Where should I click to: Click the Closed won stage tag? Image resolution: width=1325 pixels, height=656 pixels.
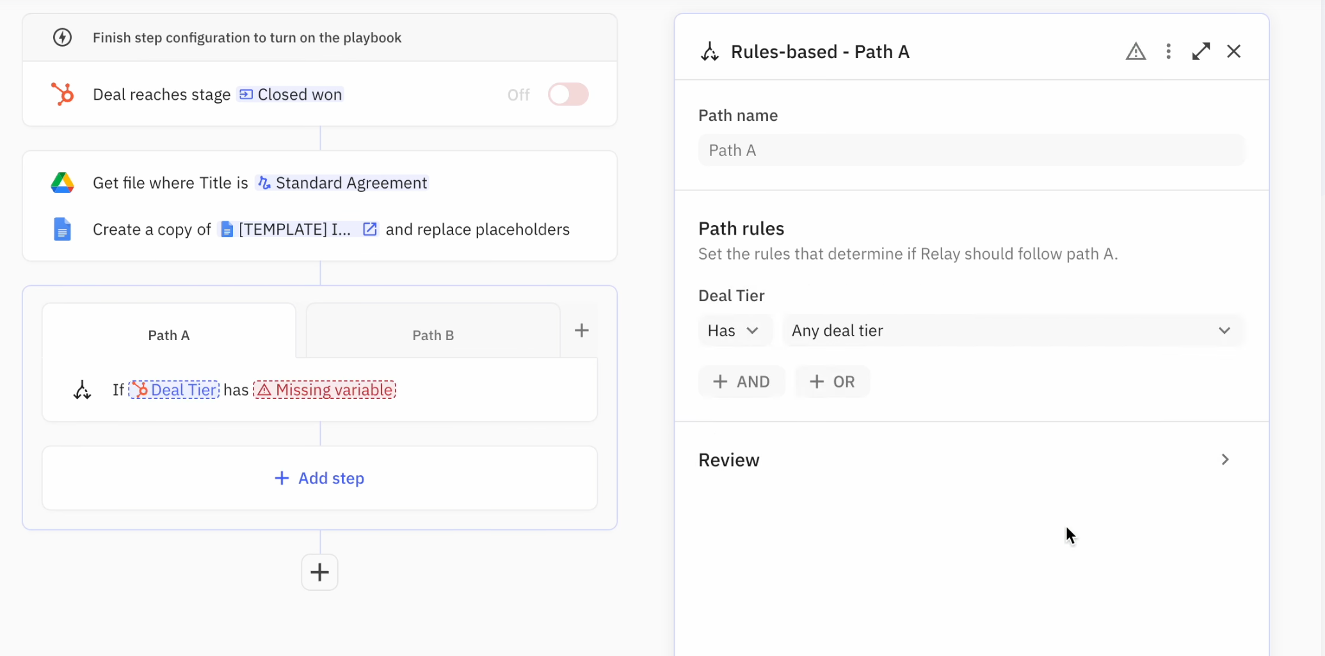pyautogui.click(x=290, y=95)
